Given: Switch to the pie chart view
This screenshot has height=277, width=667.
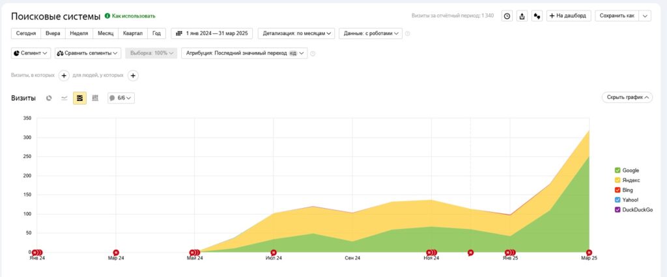Looking at the screenshot, I should [x=49, y=98].
